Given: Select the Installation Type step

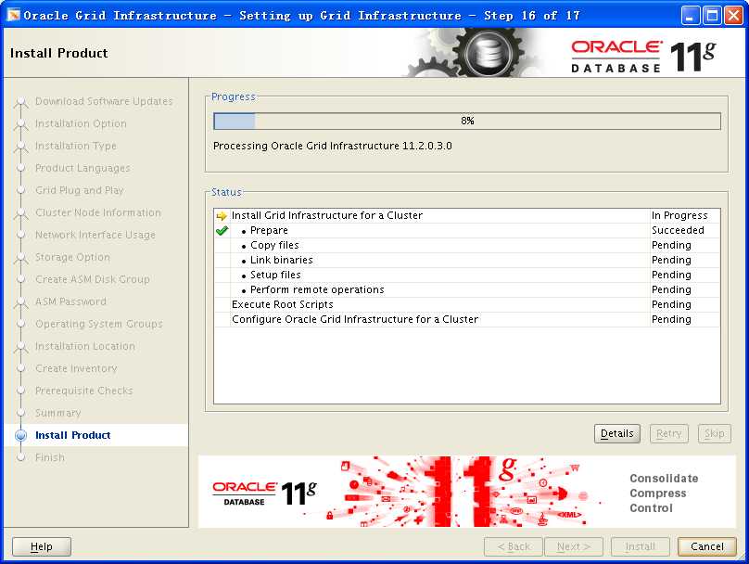Looking at the screenshot, I should (x=75, y=146).
